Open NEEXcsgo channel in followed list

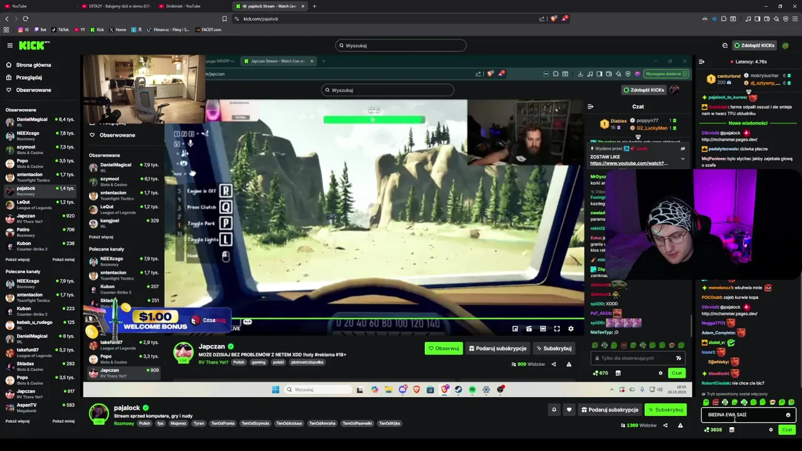[39, 135]
